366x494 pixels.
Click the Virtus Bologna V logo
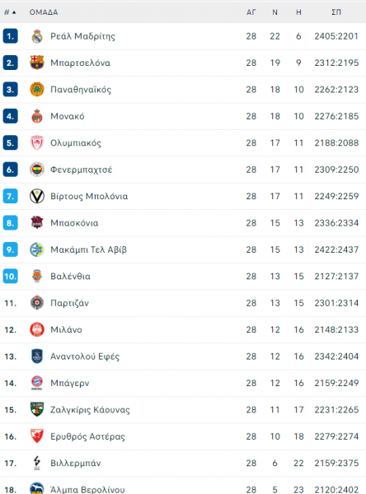[x=37, y=196]
